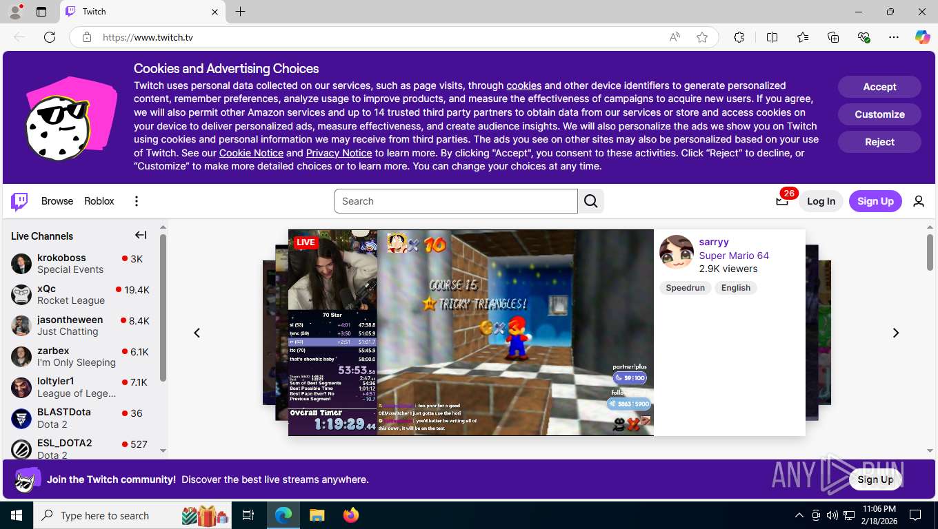Close the Twitch browser tab
The height and width of the screenshot is (529, 938).
click(214, 12)
